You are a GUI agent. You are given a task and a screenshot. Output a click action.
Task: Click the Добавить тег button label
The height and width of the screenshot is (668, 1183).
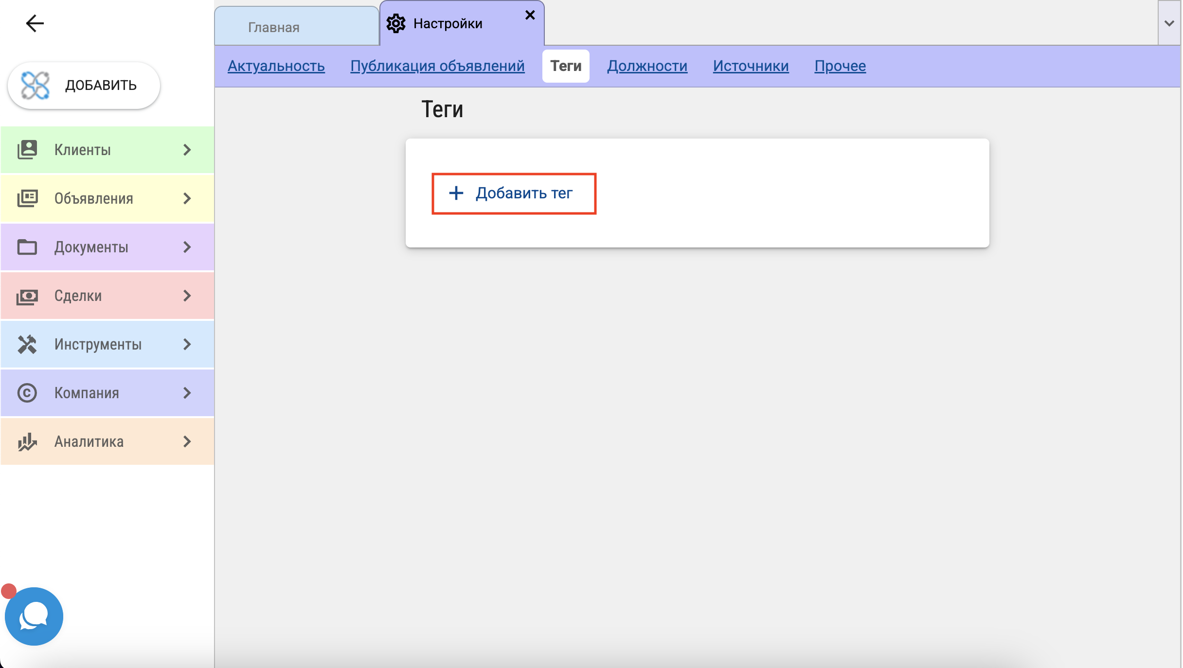click(x=524, y=193)
